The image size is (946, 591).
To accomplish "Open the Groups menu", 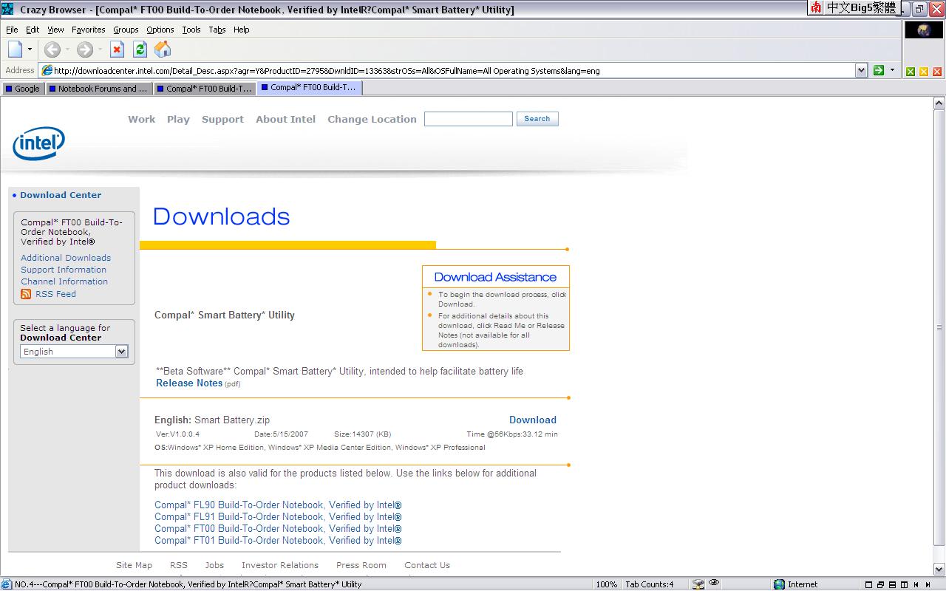I will [126, 30].
